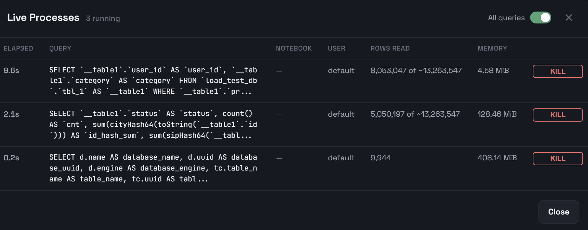Click the NOTEBOOK column header

pos(294,48)
